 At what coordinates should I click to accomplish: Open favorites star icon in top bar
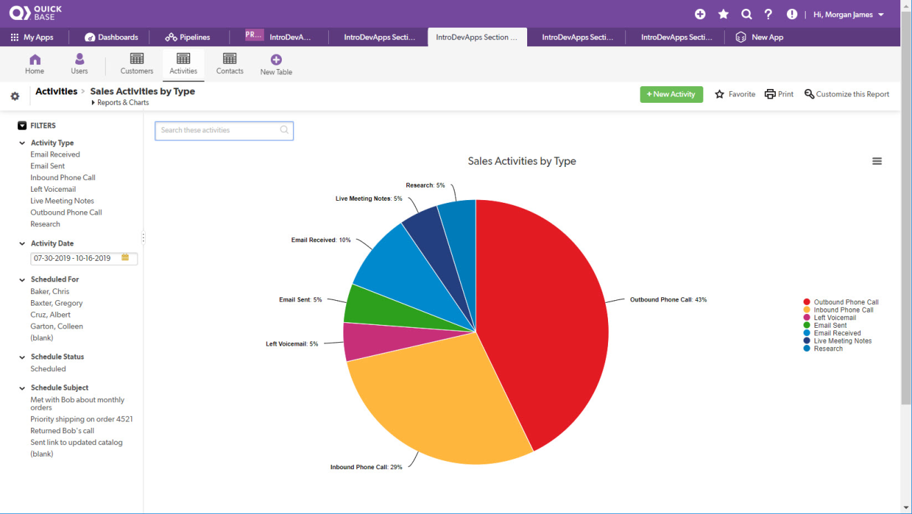tap(723, 14)
